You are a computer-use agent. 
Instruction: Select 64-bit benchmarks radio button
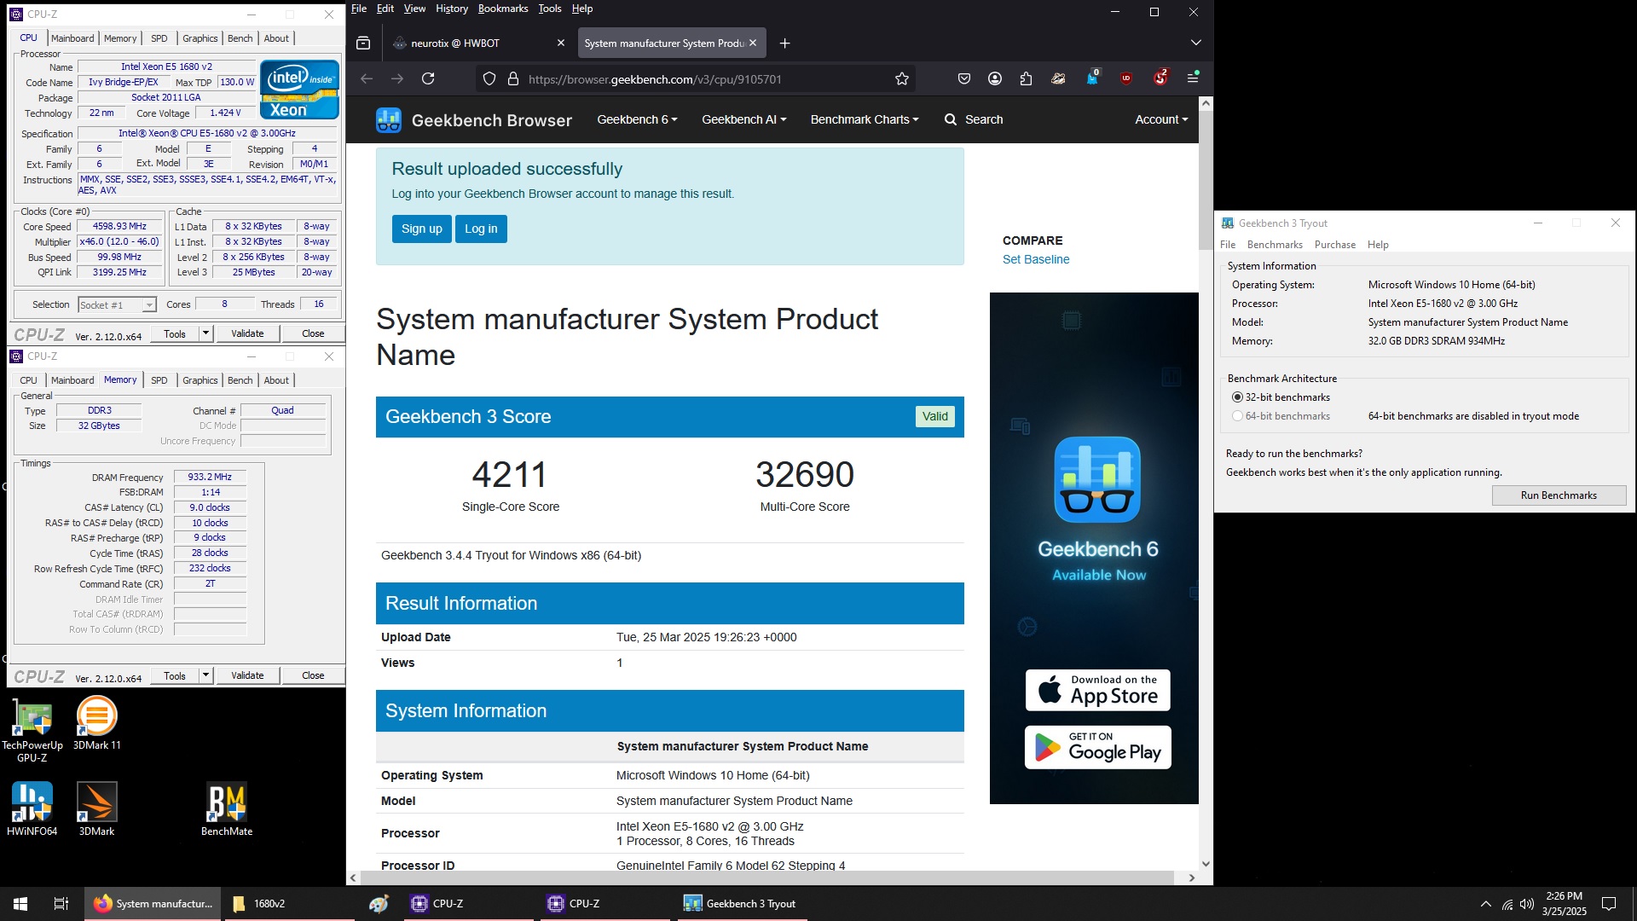(1237, 416)
